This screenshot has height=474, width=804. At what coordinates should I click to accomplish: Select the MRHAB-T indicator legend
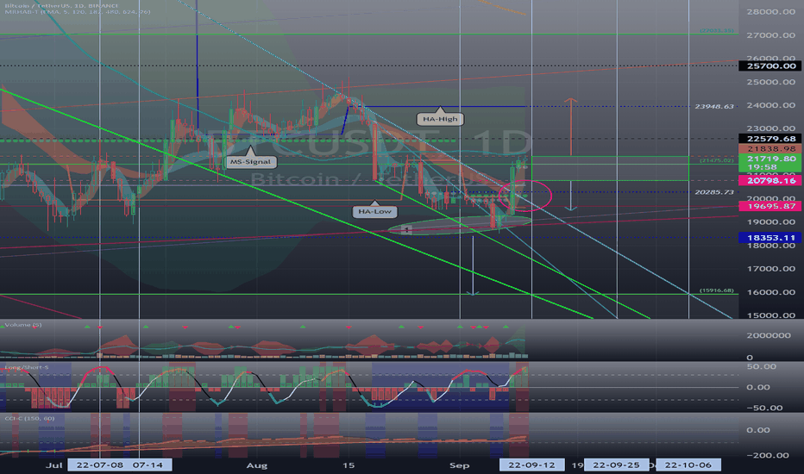click(x=78, y=12)
